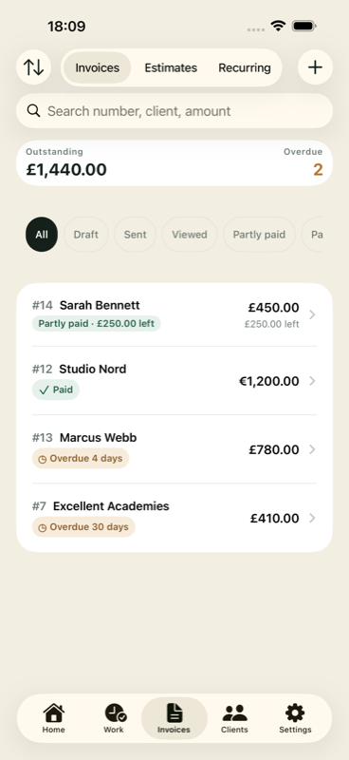Tap the Outstanding £1,440.00 summary card

coord(174,163)
